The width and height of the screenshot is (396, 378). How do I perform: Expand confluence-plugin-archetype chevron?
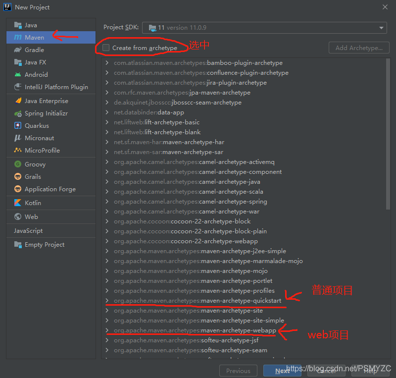tap(107, 72)
